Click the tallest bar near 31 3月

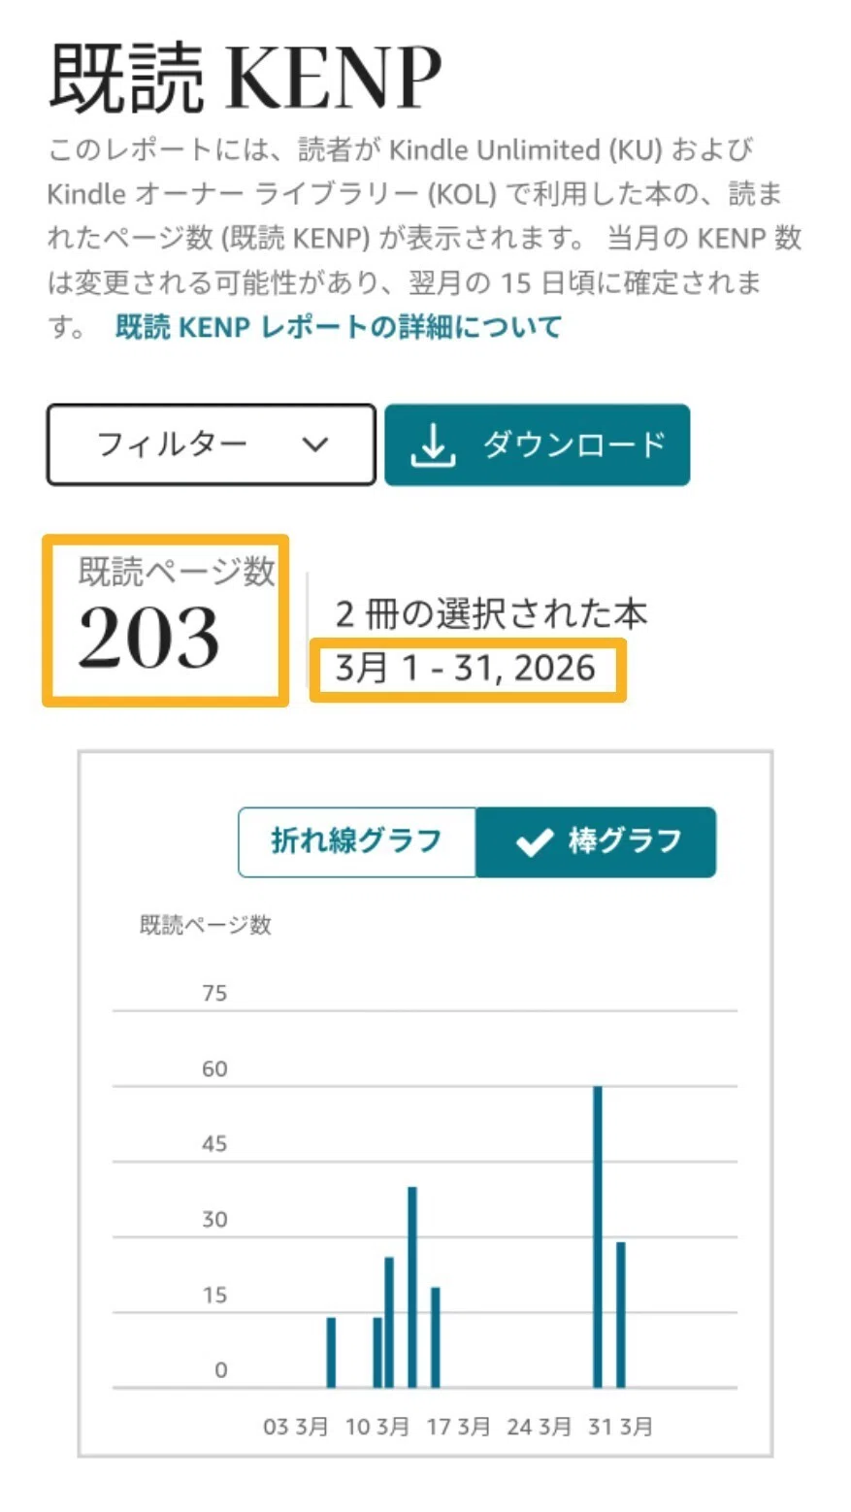[598, 1236]
